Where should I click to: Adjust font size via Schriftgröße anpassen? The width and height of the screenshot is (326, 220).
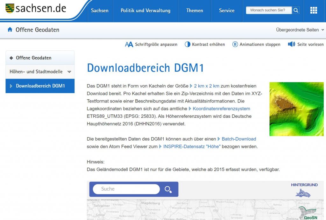(151, 44)
